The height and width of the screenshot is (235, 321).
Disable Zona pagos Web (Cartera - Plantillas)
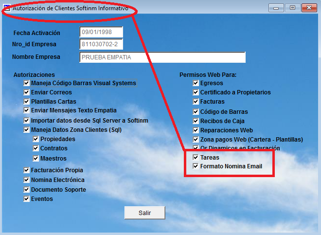tap(196, 140)
